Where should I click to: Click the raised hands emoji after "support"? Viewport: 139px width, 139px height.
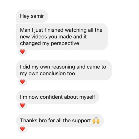[96, 121]
